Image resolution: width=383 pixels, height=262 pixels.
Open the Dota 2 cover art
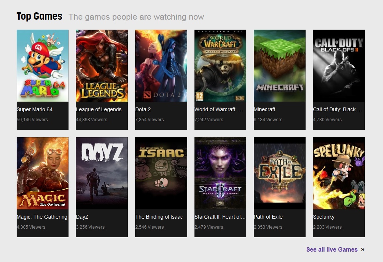[x=161, y=66]
